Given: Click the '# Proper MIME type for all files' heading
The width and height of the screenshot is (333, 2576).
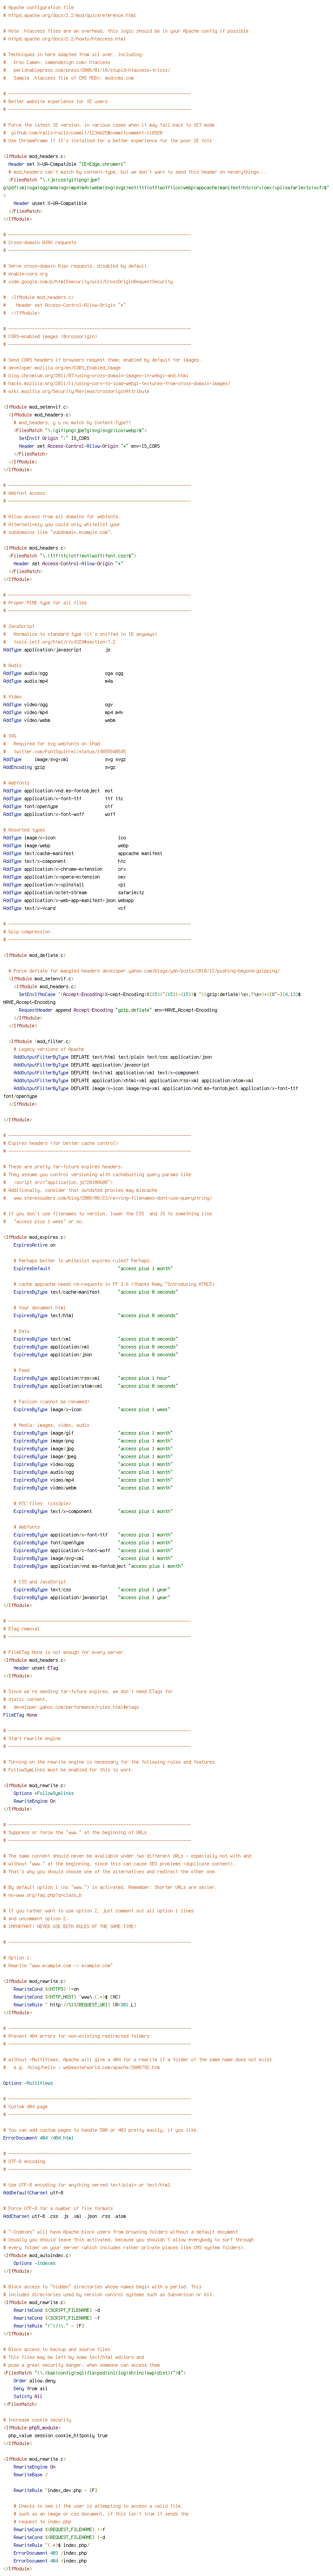Looking at the screenshot, I should pos(45,603).
